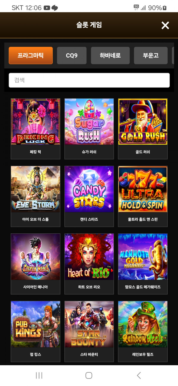Viewport: 178px width, 386px height.
Task: Launch Mammoth Gold Megaways thumbnail
Action: click(x=143, y=257)
